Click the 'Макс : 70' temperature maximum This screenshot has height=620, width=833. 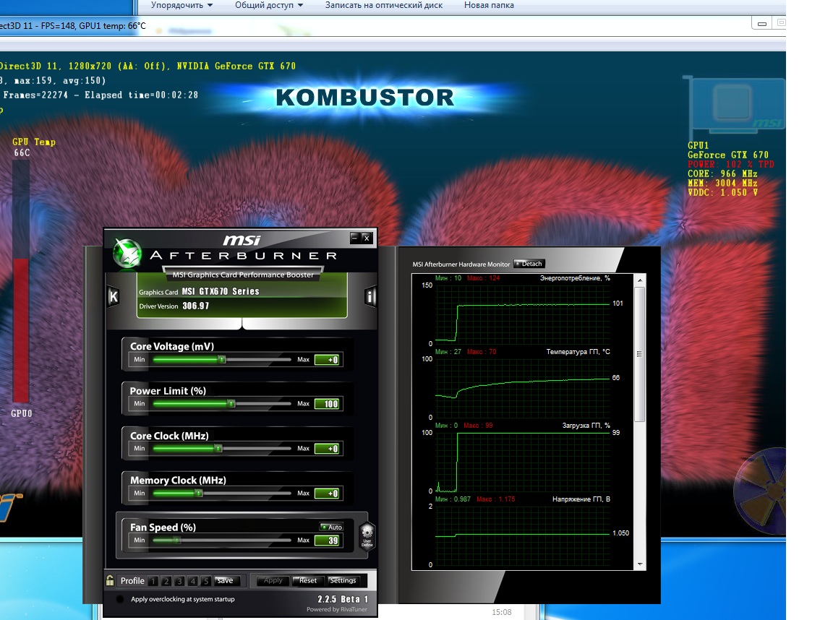pyautogui.click(x=482, y=351)
